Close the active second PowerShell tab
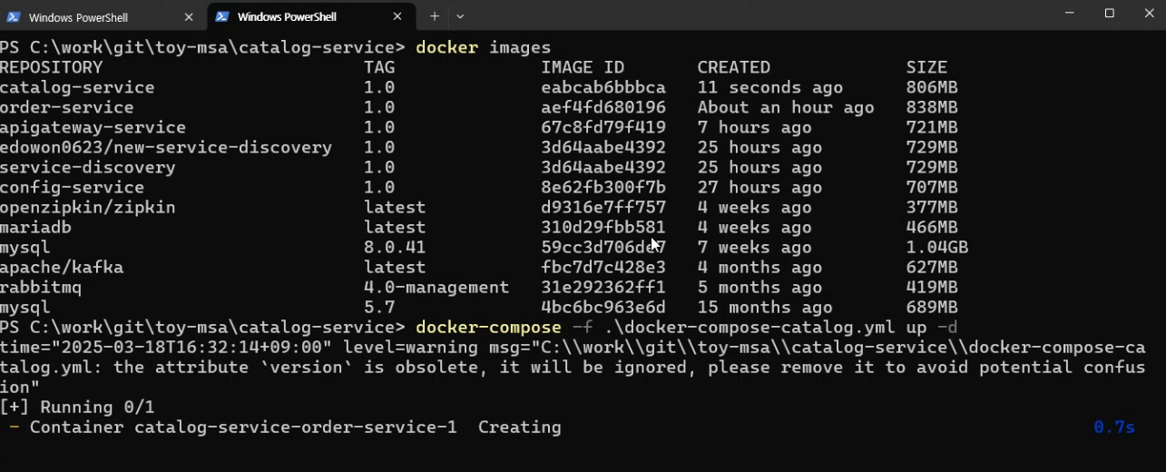Viewport: 1166px width, 472px height. click(x=397, y=17)
